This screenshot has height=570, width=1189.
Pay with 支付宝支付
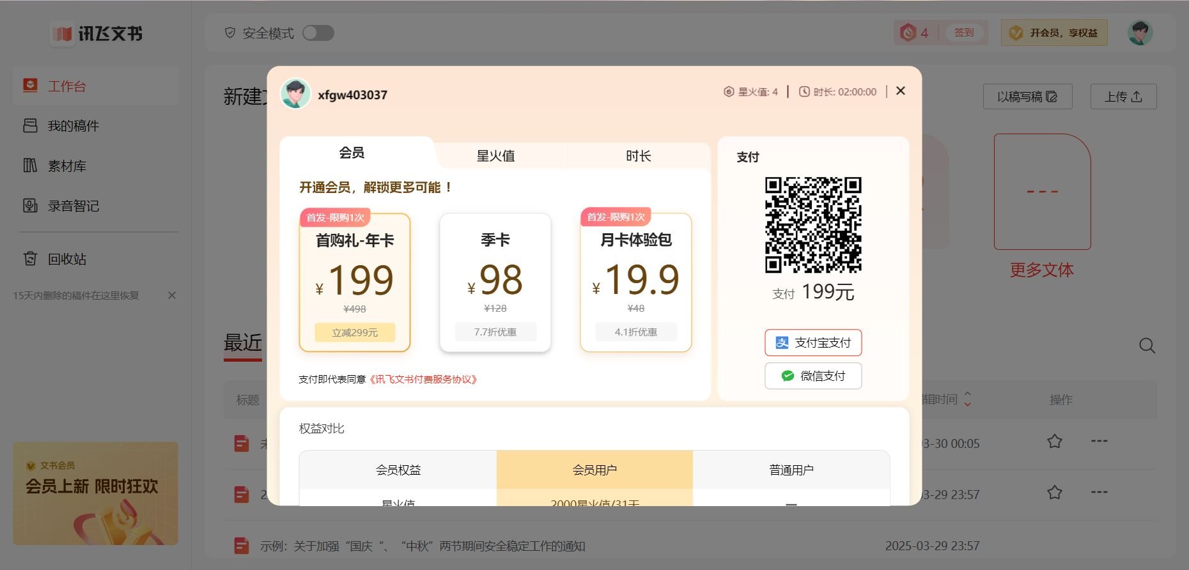813,343
